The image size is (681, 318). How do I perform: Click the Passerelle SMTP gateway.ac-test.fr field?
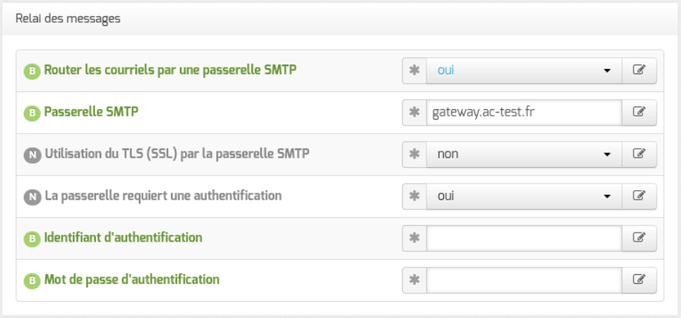(x=524, y=112)
